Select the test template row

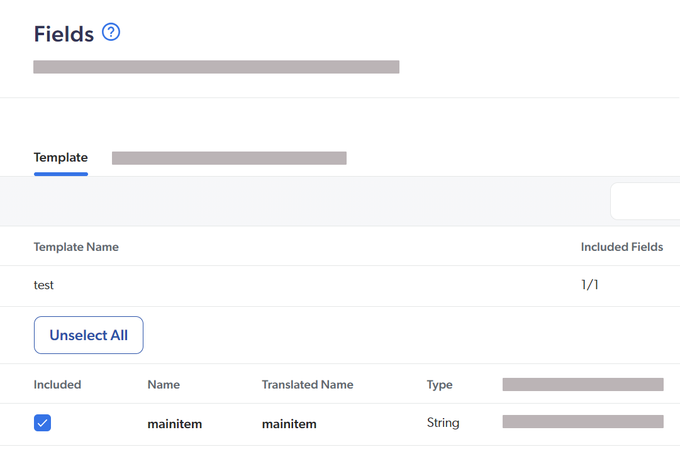coord(340,286)
